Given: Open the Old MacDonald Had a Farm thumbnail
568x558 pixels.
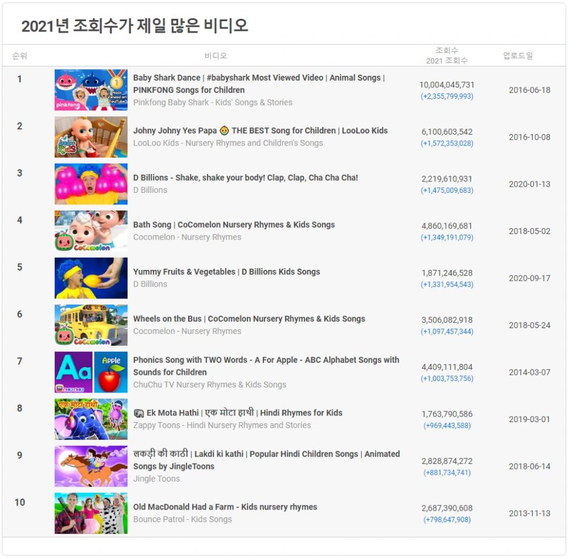Looking at the screenshot, I should pos(91,514).
